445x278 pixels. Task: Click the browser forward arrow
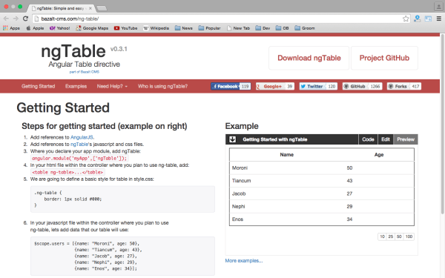click(16, 19)
